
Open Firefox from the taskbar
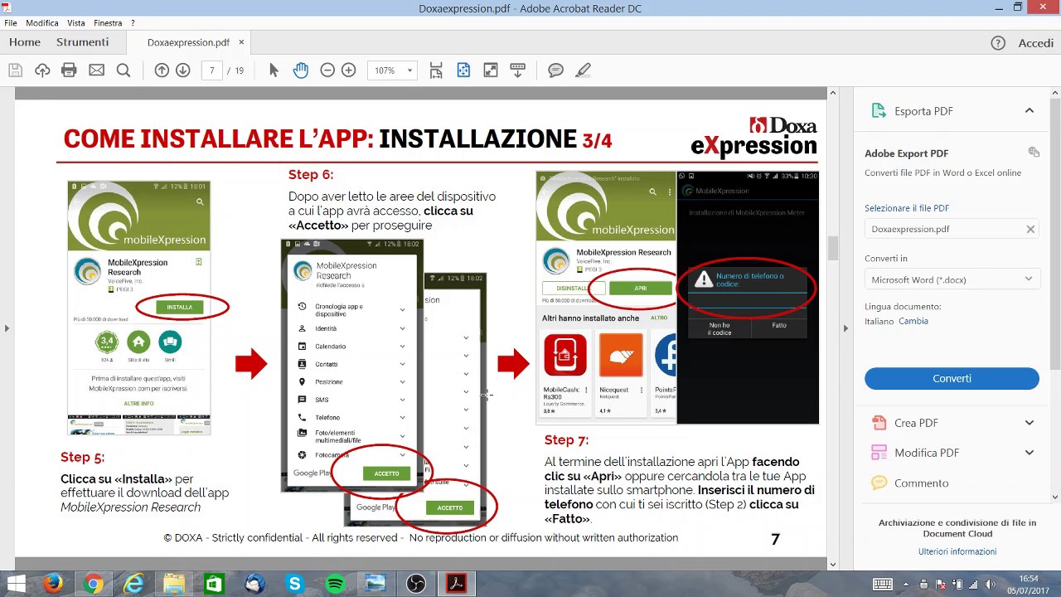pos(54,584)
